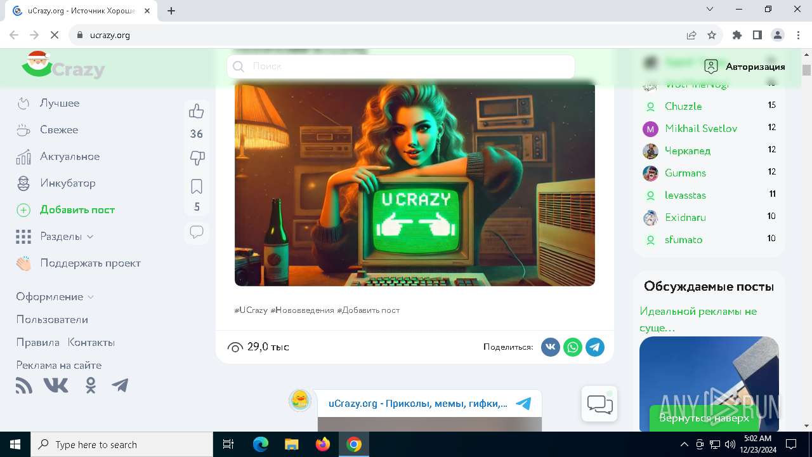
Task: Share the post on VK
Action: pos(551,347)
